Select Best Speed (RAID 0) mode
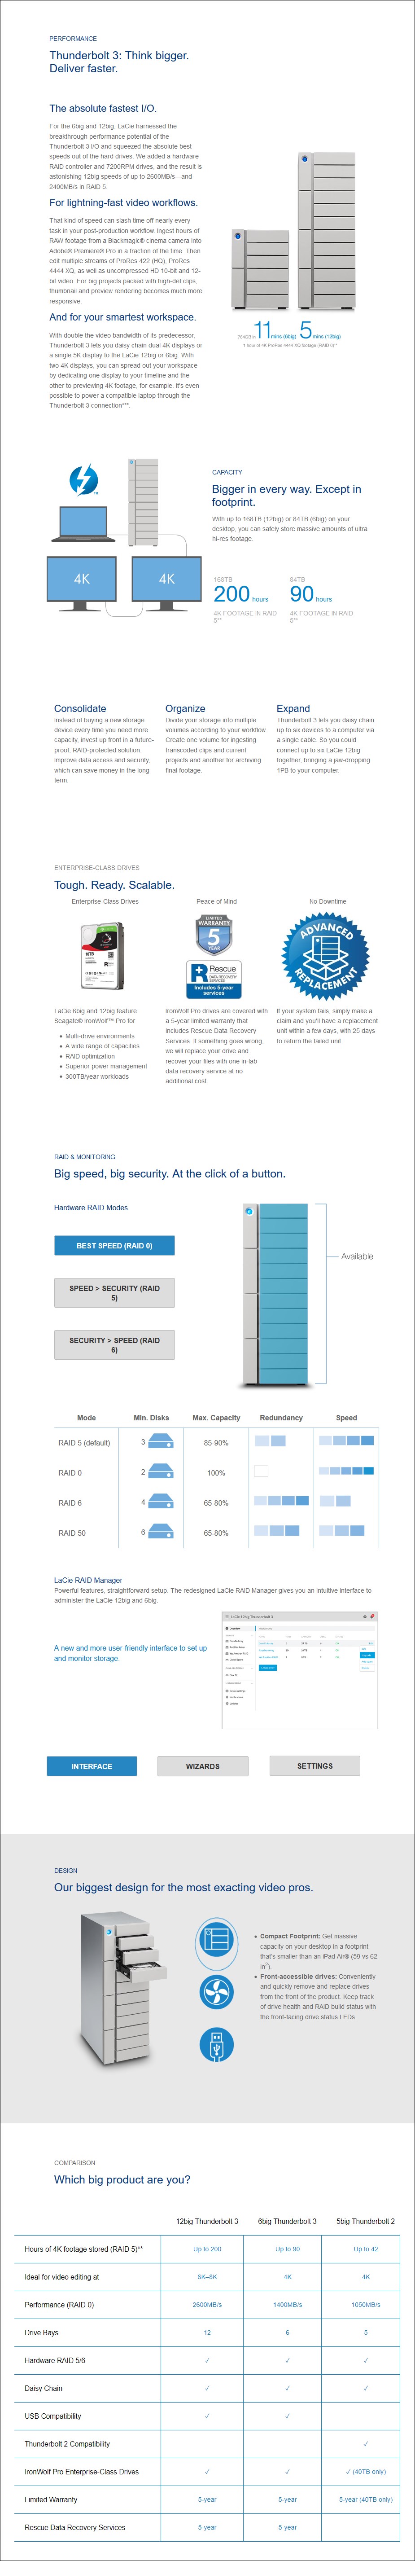This screenshot has width=415, height=2561. point(114,1245)
